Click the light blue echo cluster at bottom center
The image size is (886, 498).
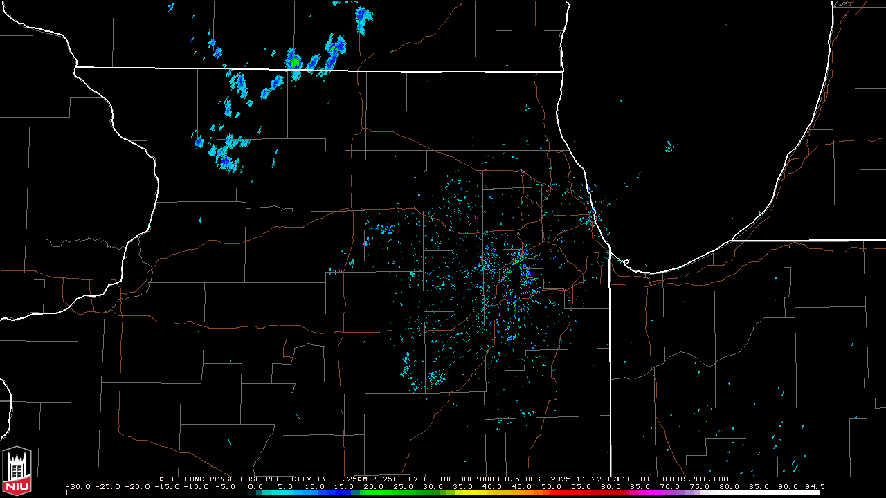tap(435, 378)
